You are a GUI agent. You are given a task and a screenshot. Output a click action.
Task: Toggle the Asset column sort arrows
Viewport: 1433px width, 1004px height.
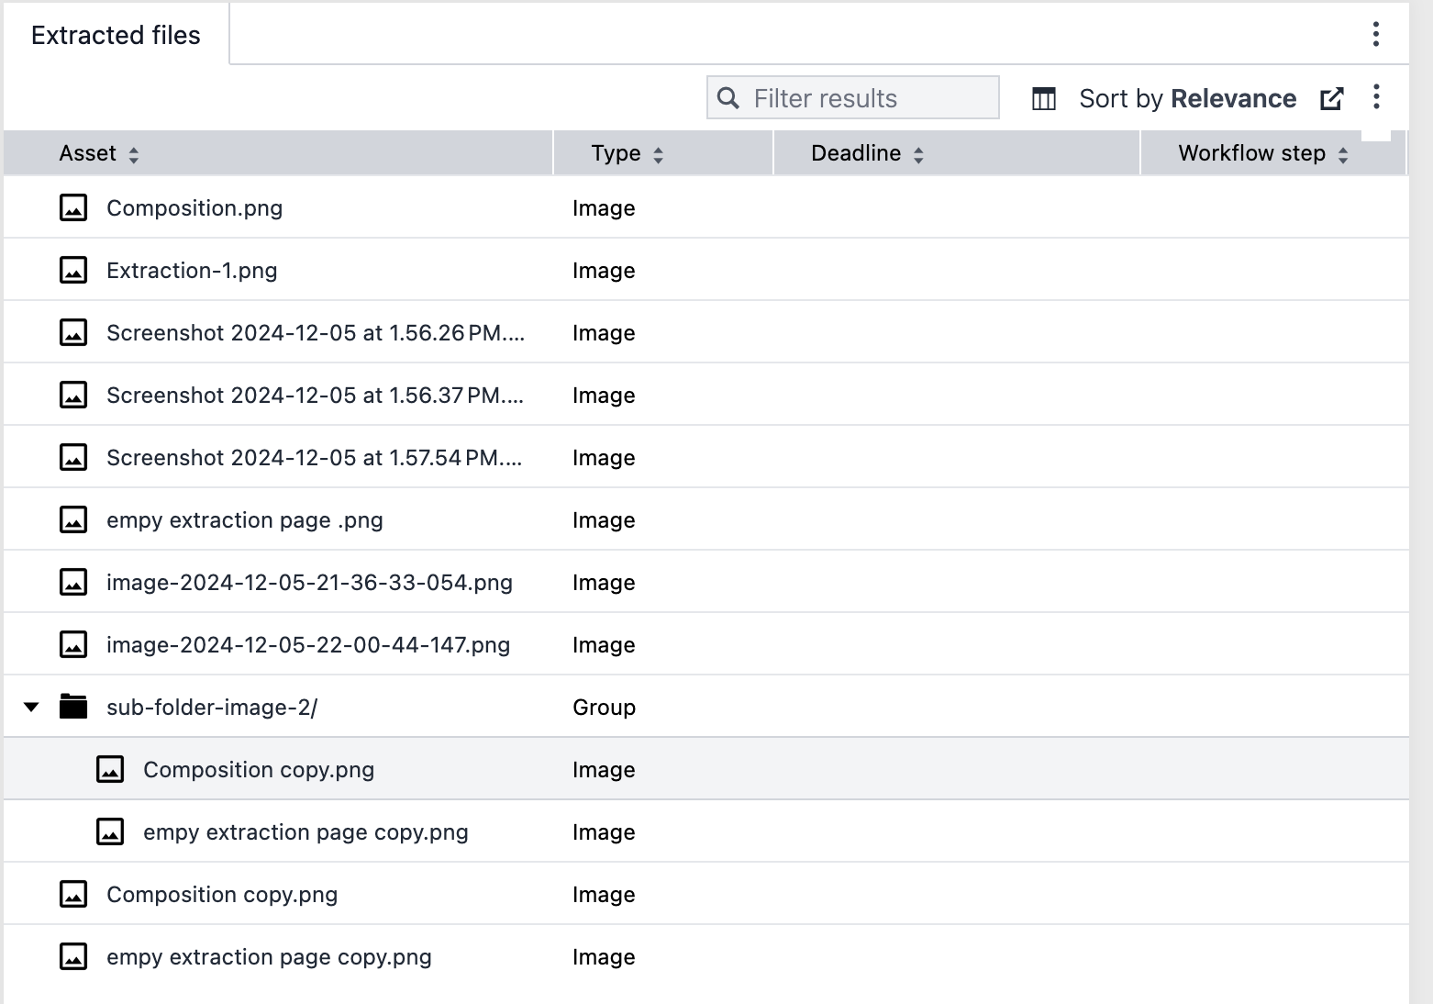(x=134, y=153)
